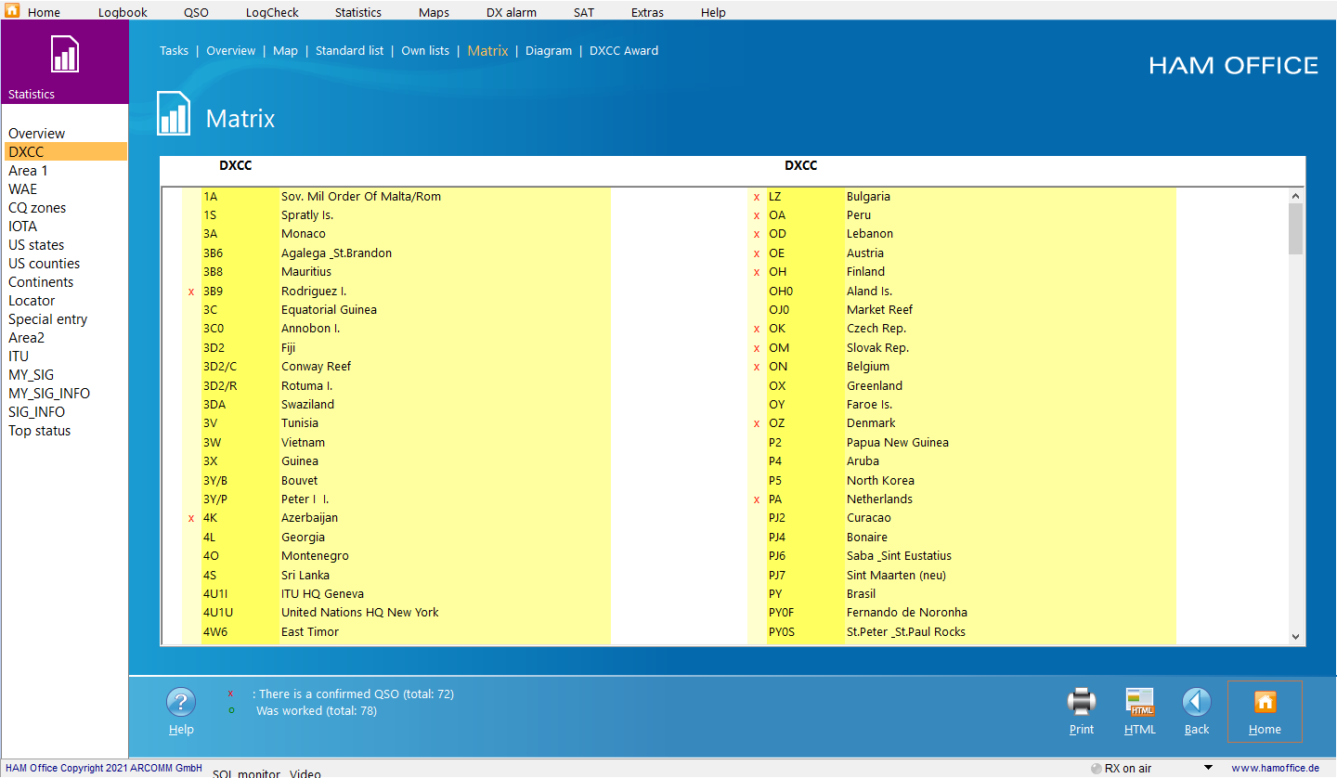Click the 3D2/C Conway Reef row
Screen dimensions: 1337x778
tap(396, 367)
